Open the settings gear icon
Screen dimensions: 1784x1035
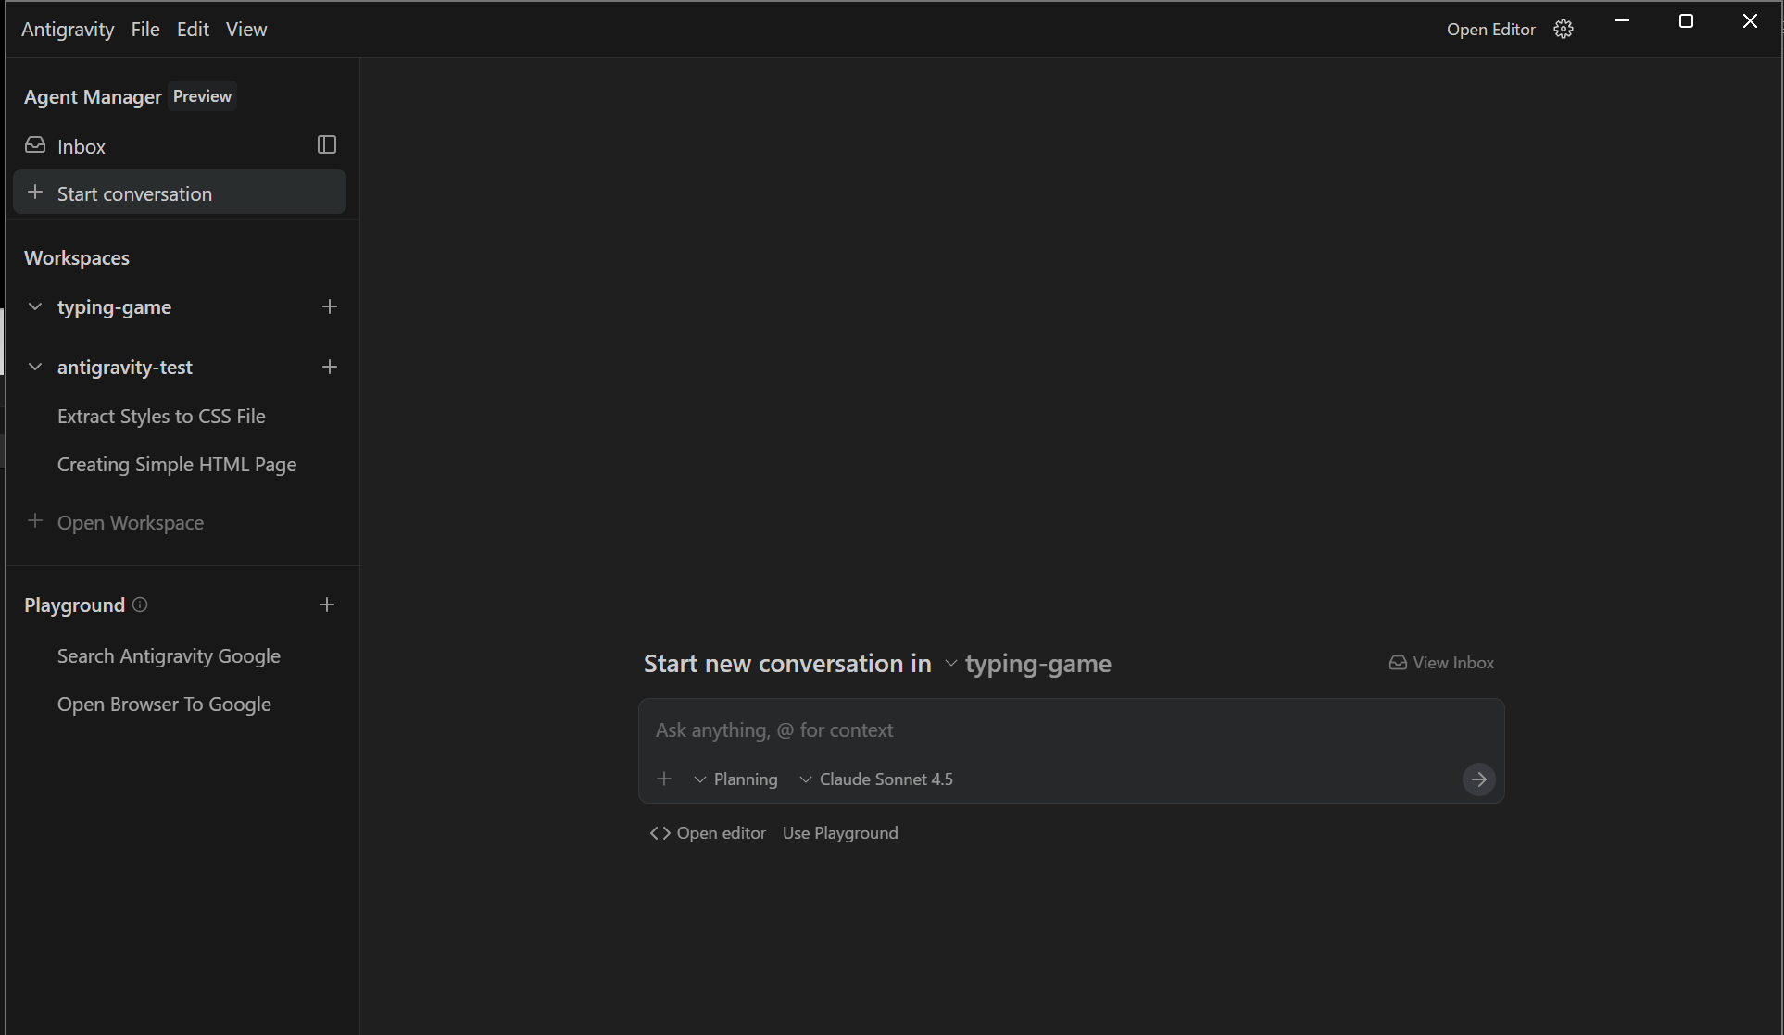click(1564, 30)
